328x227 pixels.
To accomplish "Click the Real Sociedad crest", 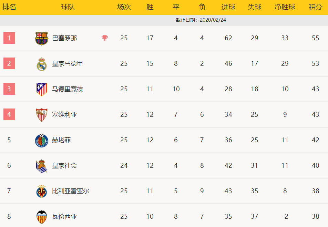I will pos(41,166).
